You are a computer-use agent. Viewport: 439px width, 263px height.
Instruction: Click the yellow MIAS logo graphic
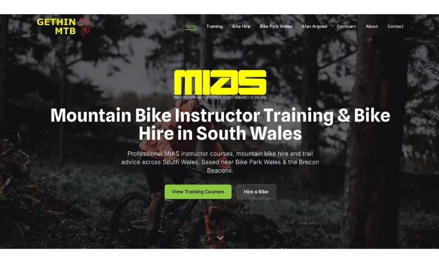pyautogui.click(x=220, y=82)
